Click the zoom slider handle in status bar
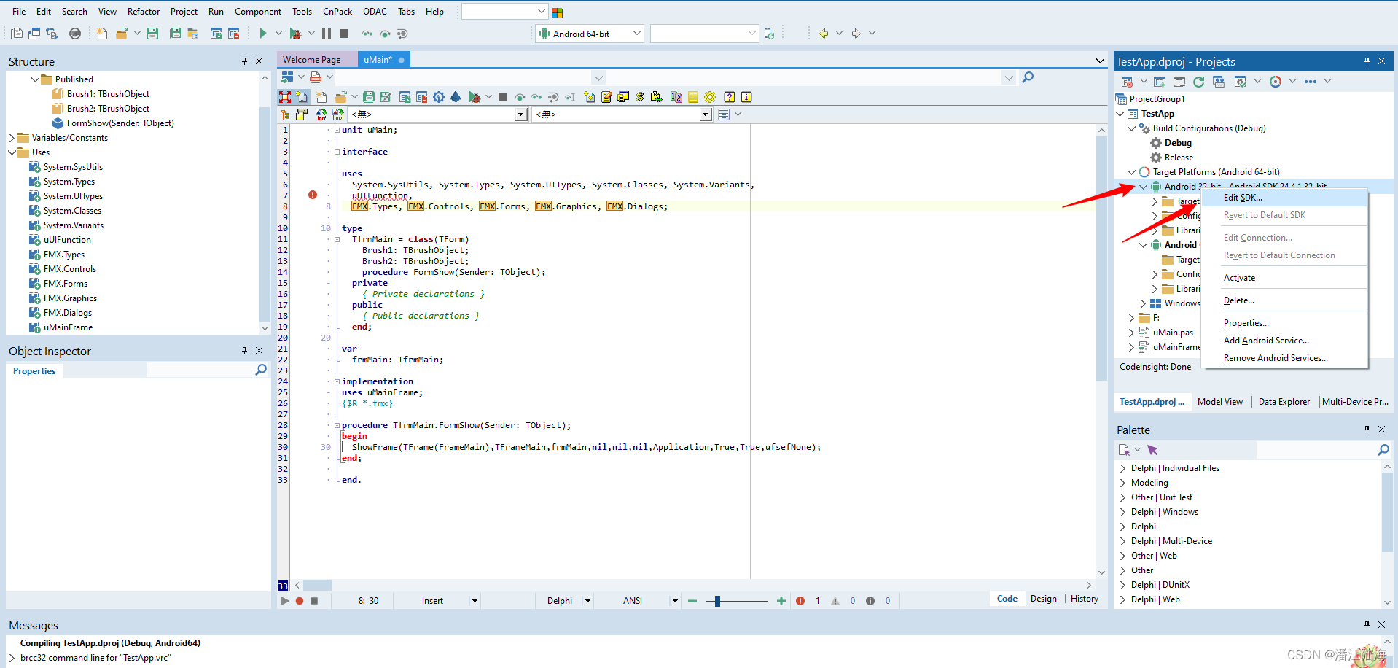 (x=717, y=601)
